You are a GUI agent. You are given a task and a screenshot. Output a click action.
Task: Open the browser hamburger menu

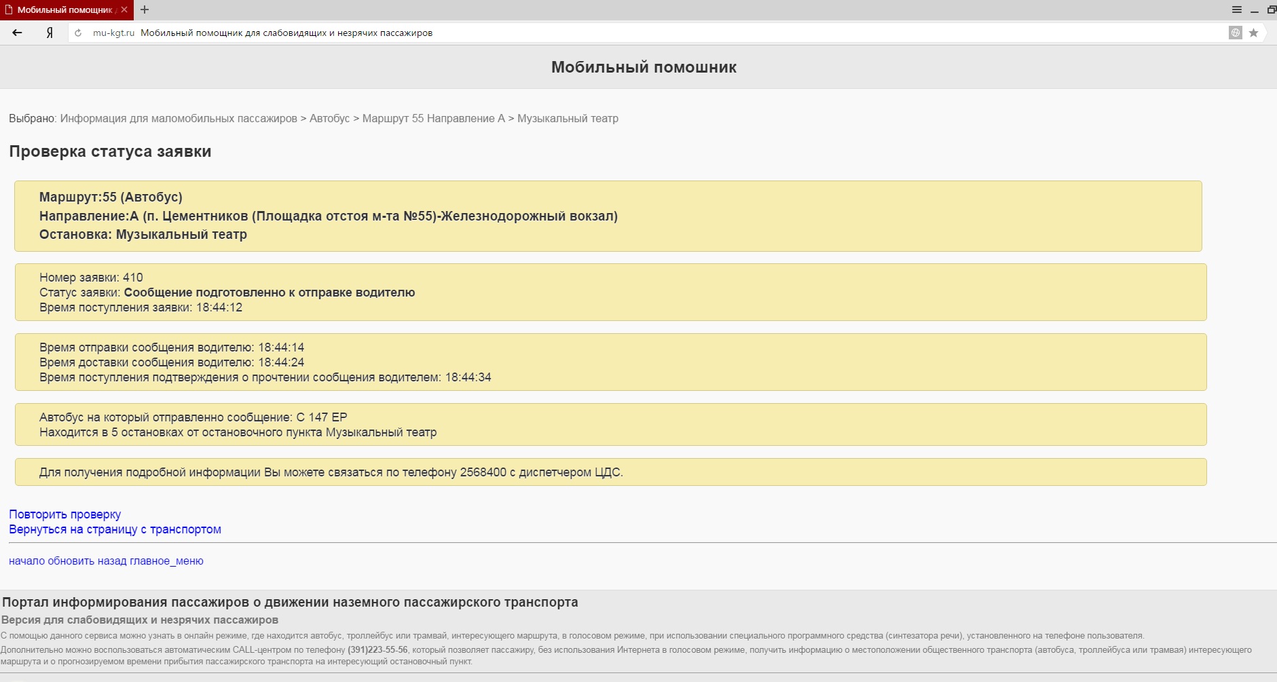pyautogui.click(x=1236, y=10)
